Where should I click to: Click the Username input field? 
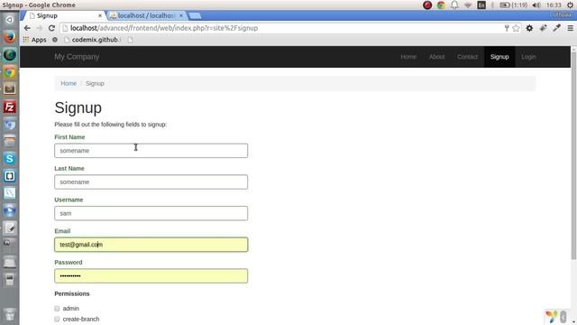pos(151,213)
